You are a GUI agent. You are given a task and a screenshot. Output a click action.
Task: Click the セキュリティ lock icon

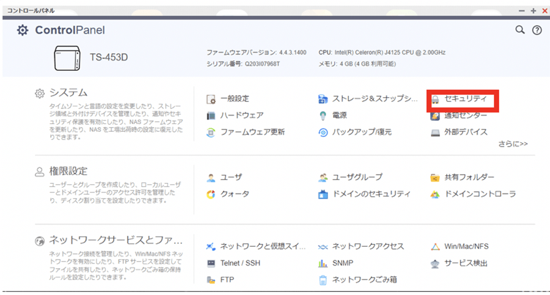point(435,100)
